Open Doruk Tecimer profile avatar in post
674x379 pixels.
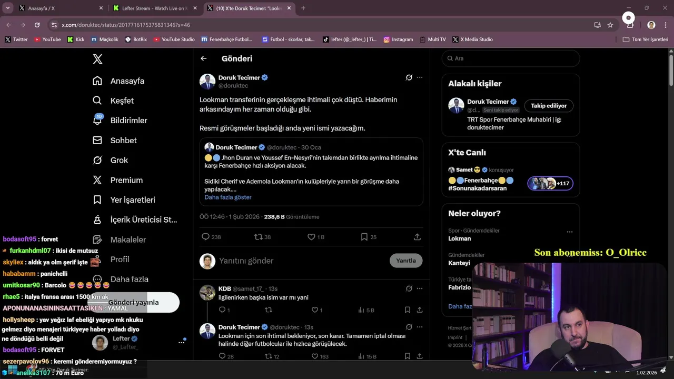207,82
